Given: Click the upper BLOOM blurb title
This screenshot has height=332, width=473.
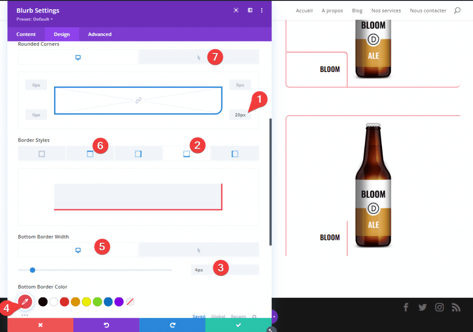Looking at the screenshot, I should (330, 69).
